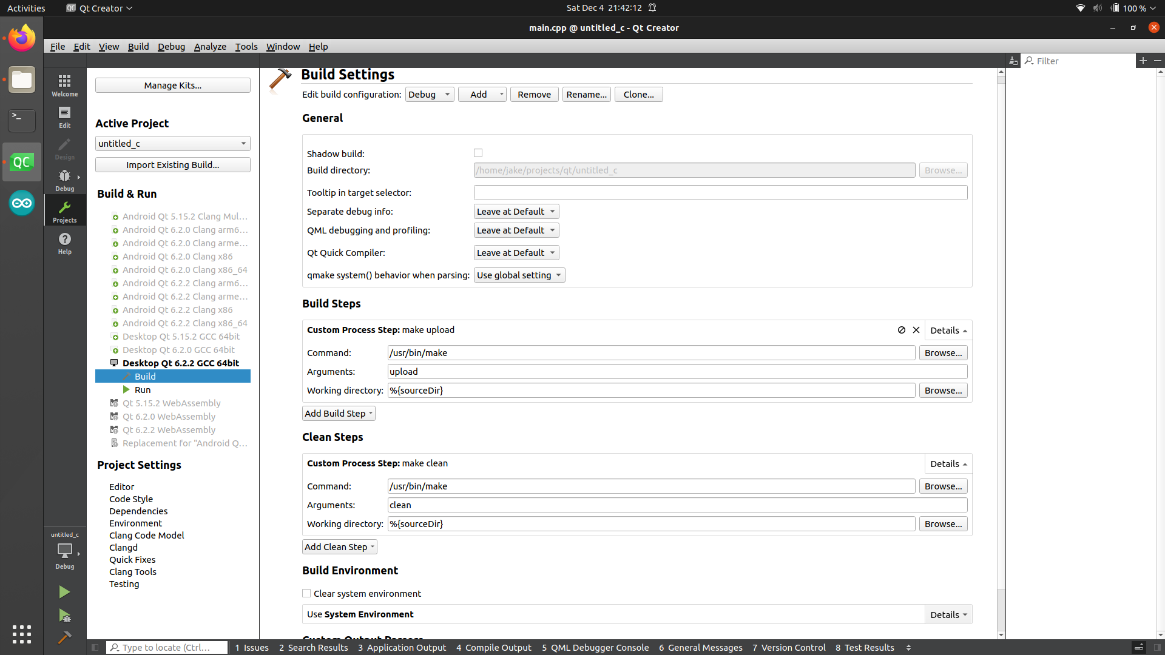Screen dimensions: 1165x655
Task: Open the Edit build configuration dropdown
Action: 429,94
